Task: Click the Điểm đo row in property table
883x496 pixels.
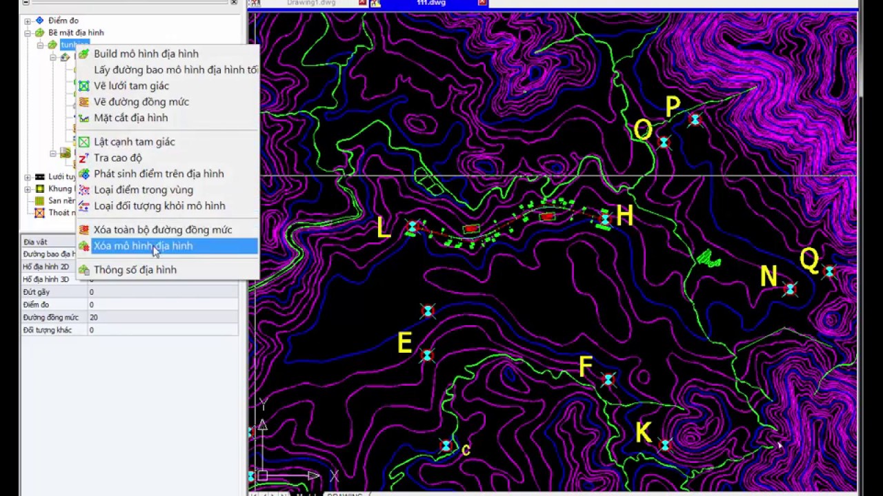Action: pyautogui.click(x=130, y=304)
